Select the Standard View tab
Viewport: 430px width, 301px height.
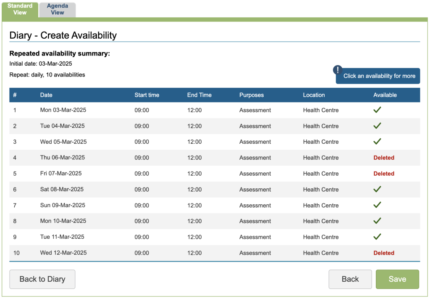pos(20,9)
